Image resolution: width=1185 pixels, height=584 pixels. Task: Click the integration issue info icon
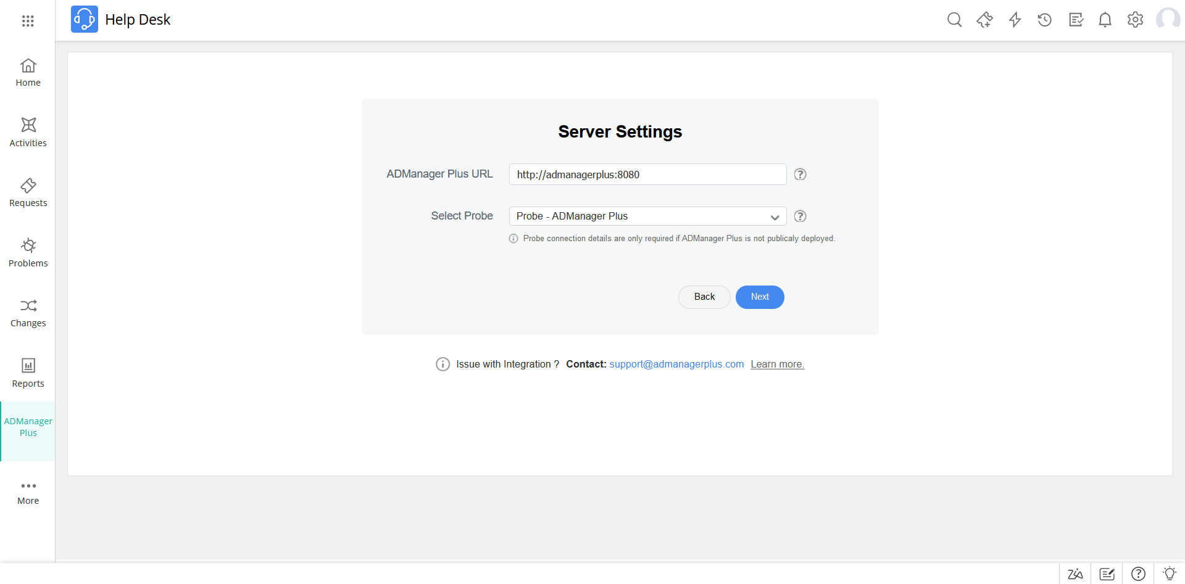point(443,364)
